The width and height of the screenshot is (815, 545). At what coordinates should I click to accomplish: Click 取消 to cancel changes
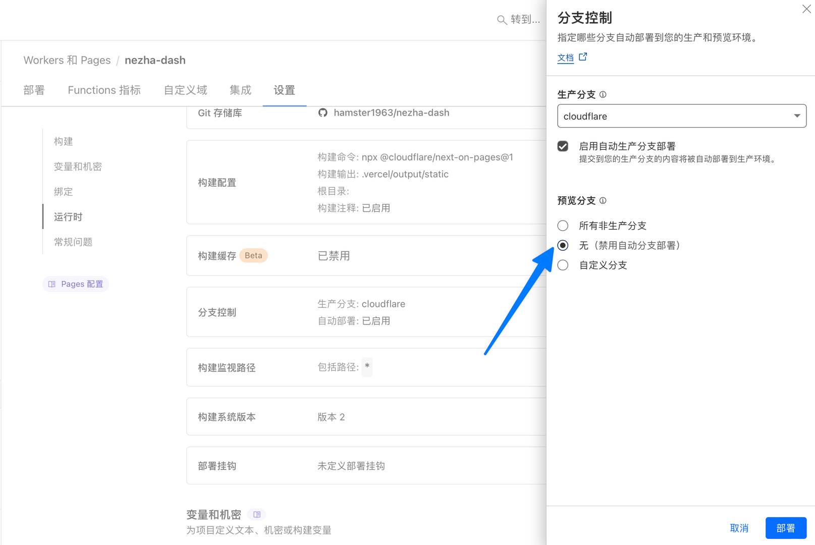[739, 528]
